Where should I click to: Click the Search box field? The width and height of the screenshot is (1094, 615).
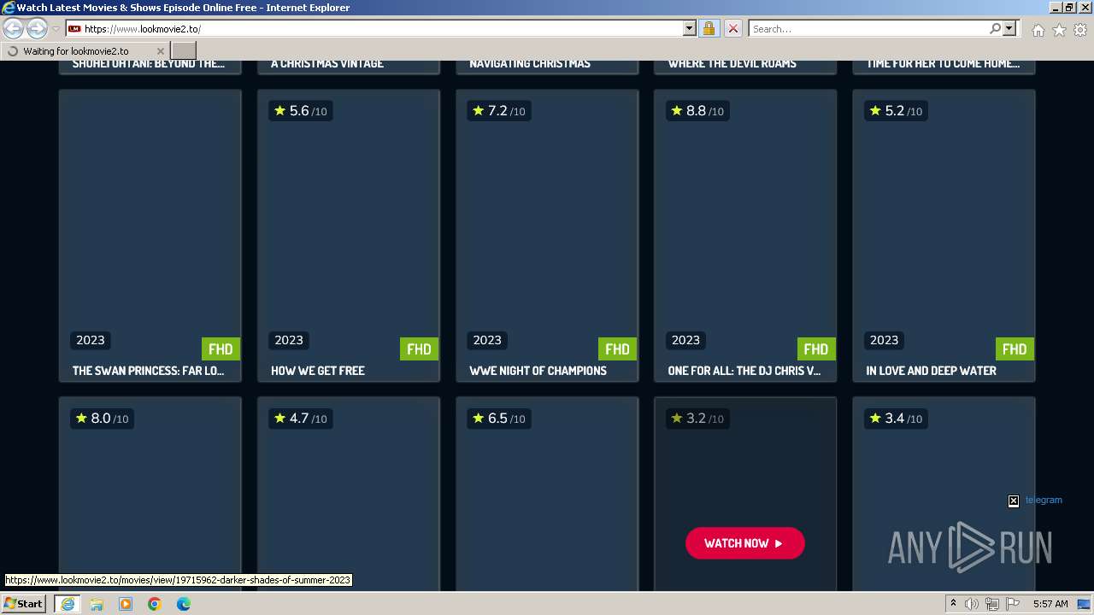(x=868, y=28)
